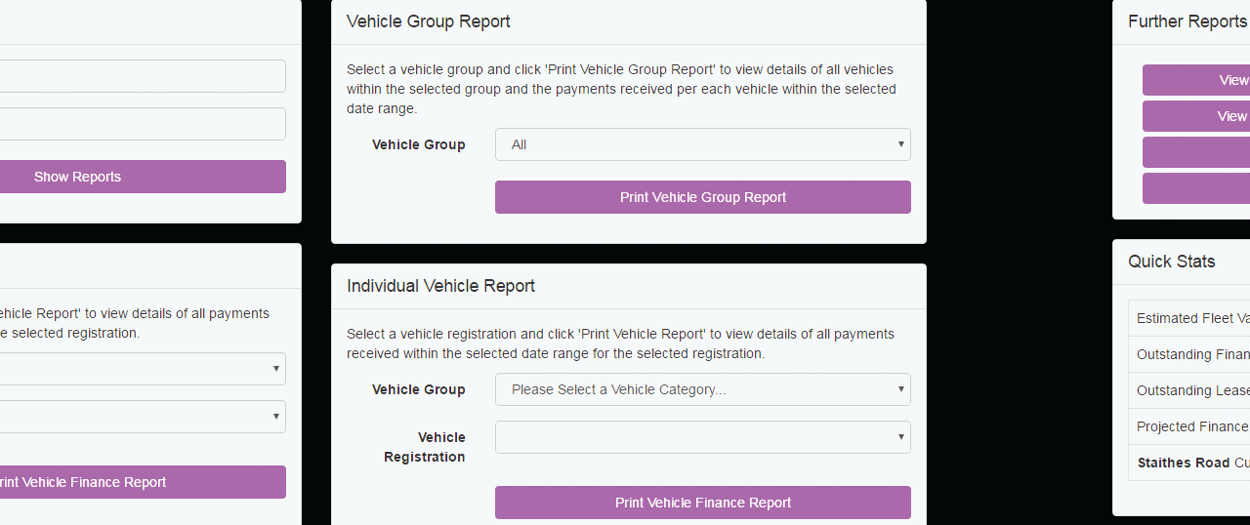Expand the lower dropdown in the cut-off left panel
Image resolution: width=1250 pixels, height=525 pixels.
point(143,417)
